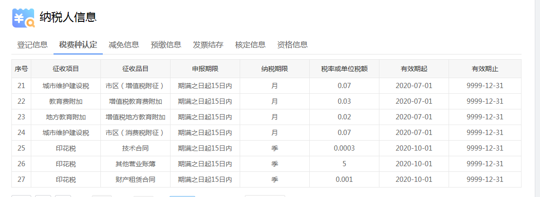Open the 发票结存 tab
Image resolution: width=540 pixels, height=197 pixels.
pyautogui.click(x=208, y=45)
